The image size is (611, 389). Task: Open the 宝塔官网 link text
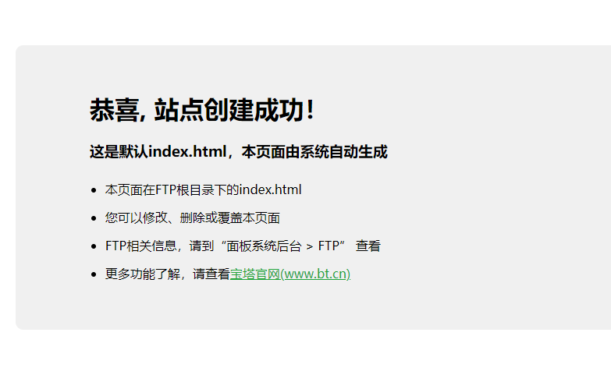point(255,274)
